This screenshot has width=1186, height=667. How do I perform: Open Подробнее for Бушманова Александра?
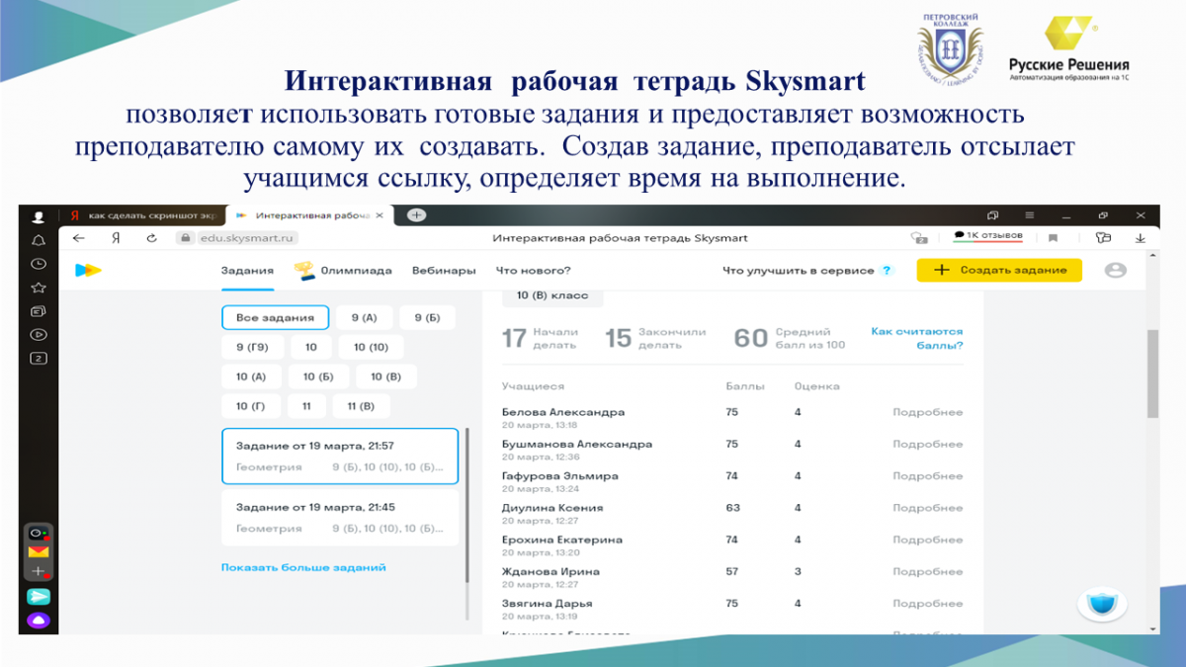[927, 445]
